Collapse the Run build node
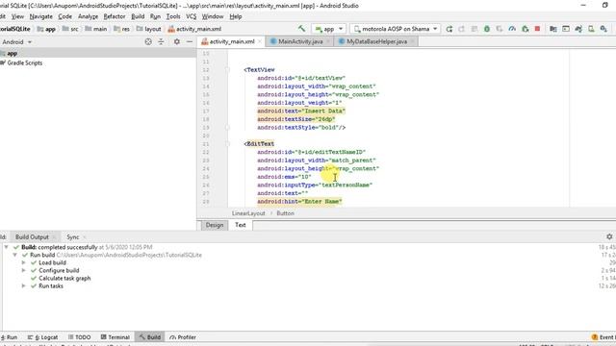The image size is (616, 346). (15, 255)
